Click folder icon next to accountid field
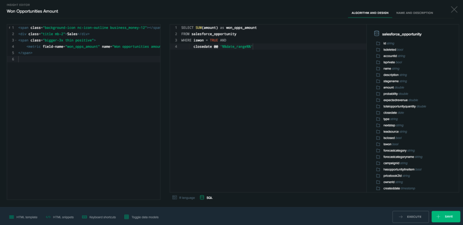 pos(378,56)
